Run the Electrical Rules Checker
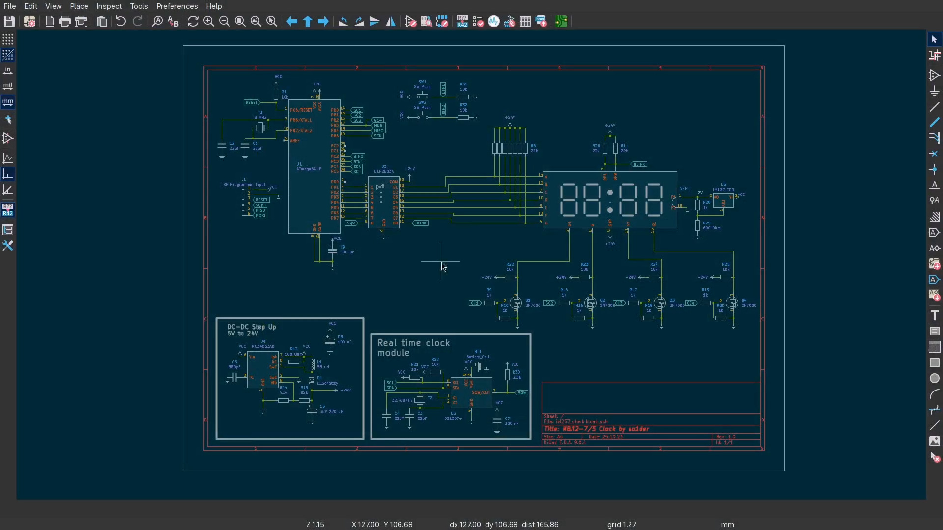 tap(478, 21)
